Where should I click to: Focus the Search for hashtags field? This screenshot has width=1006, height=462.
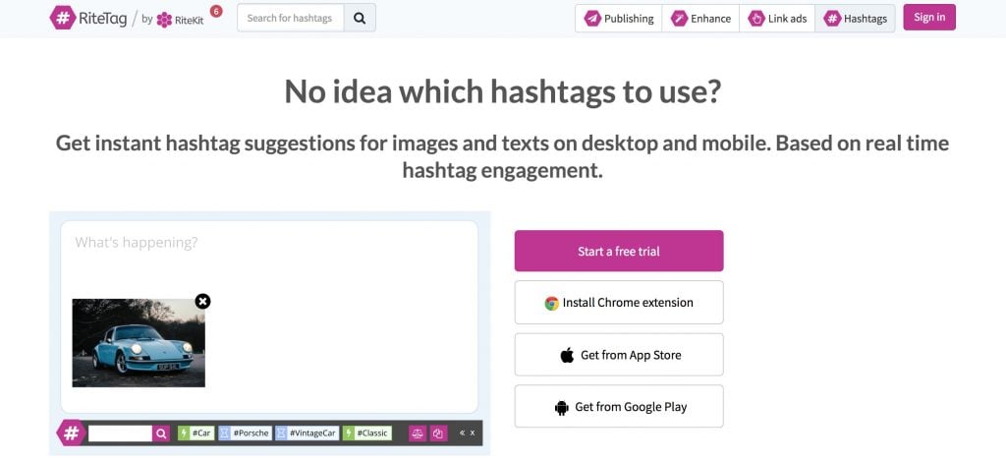291,18
